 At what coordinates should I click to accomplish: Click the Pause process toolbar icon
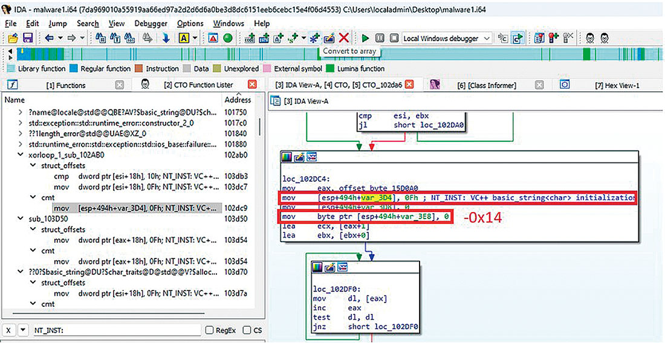[379, 38]
